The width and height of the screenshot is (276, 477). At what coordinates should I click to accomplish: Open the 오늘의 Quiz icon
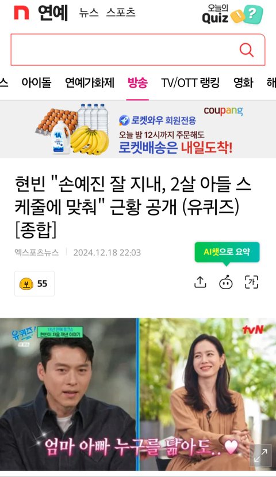pos(232,14)
